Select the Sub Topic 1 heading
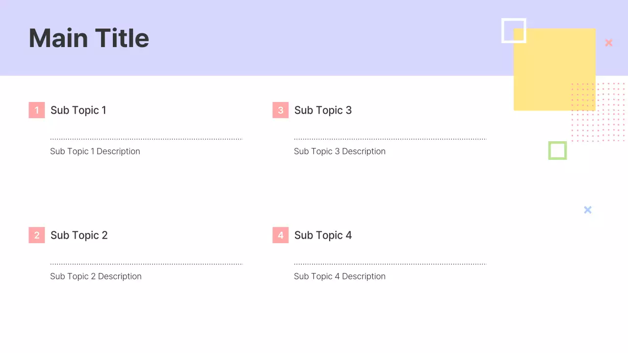628x353 pixels. tap(78, 110)
